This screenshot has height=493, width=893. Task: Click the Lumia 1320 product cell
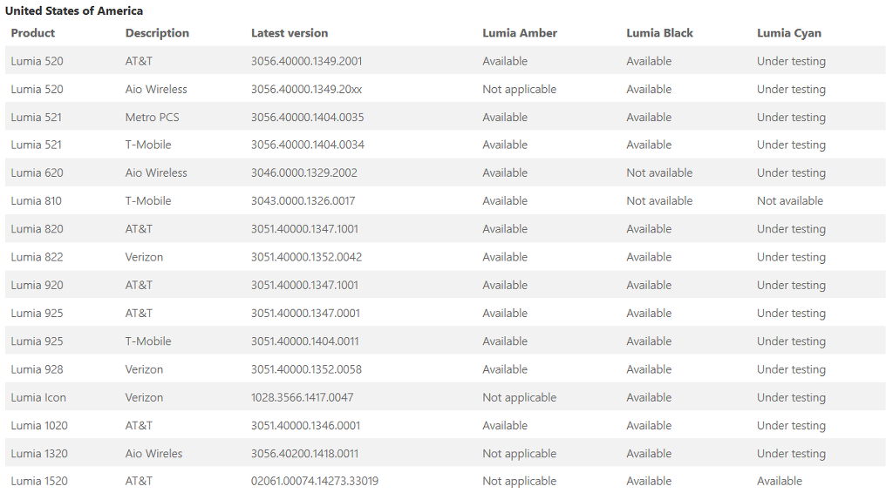[x=39, y=454]
